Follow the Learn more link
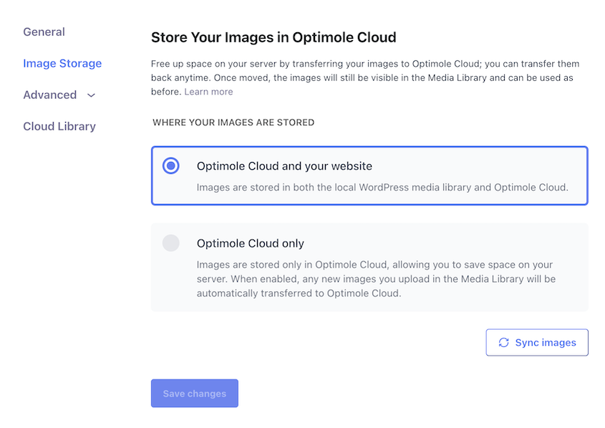This screenshot has height=428, width=605. (209, 92)
